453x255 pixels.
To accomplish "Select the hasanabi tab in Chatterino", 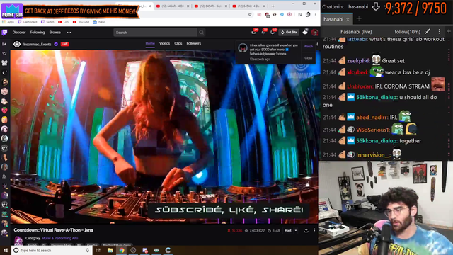I will coord(333,19).
